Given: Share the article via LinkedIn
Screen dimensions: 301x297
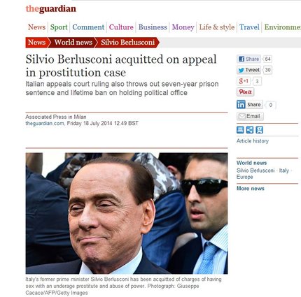Looking at the screenshot, I should click(x=250, y=105).
